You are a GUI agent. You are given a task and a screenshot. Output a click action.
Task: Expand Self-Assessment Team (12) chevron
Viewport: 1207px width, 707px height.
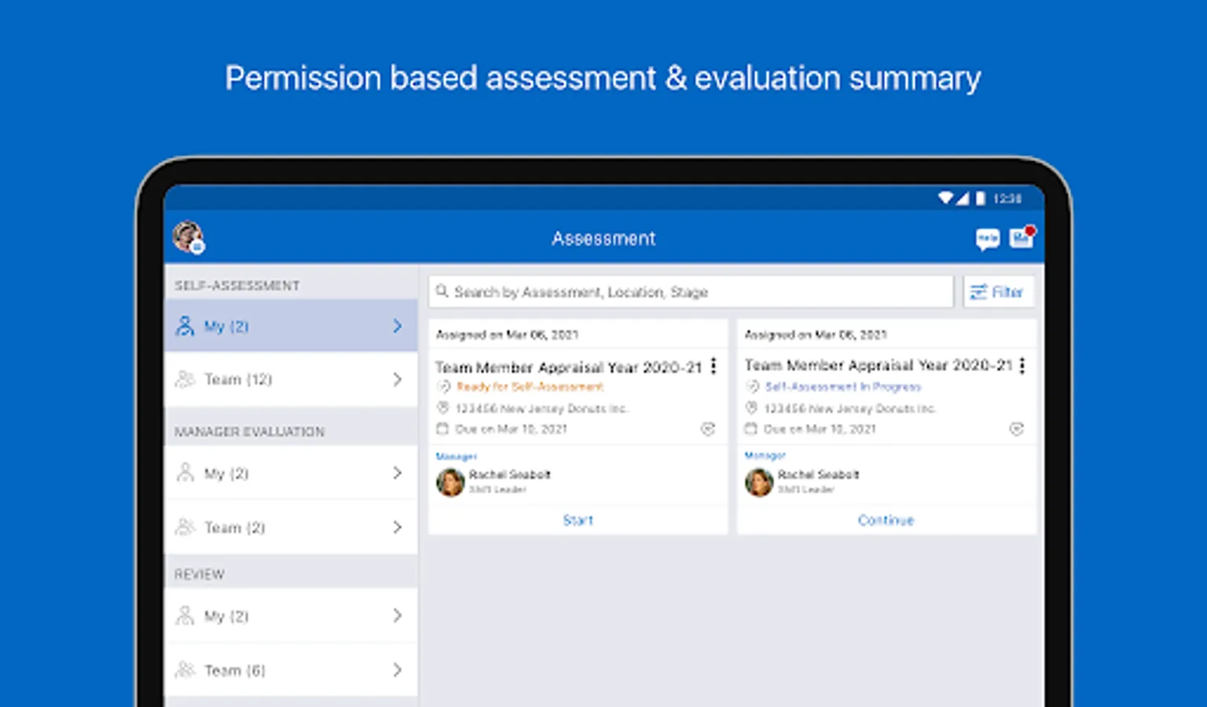[x=398, y=379]
